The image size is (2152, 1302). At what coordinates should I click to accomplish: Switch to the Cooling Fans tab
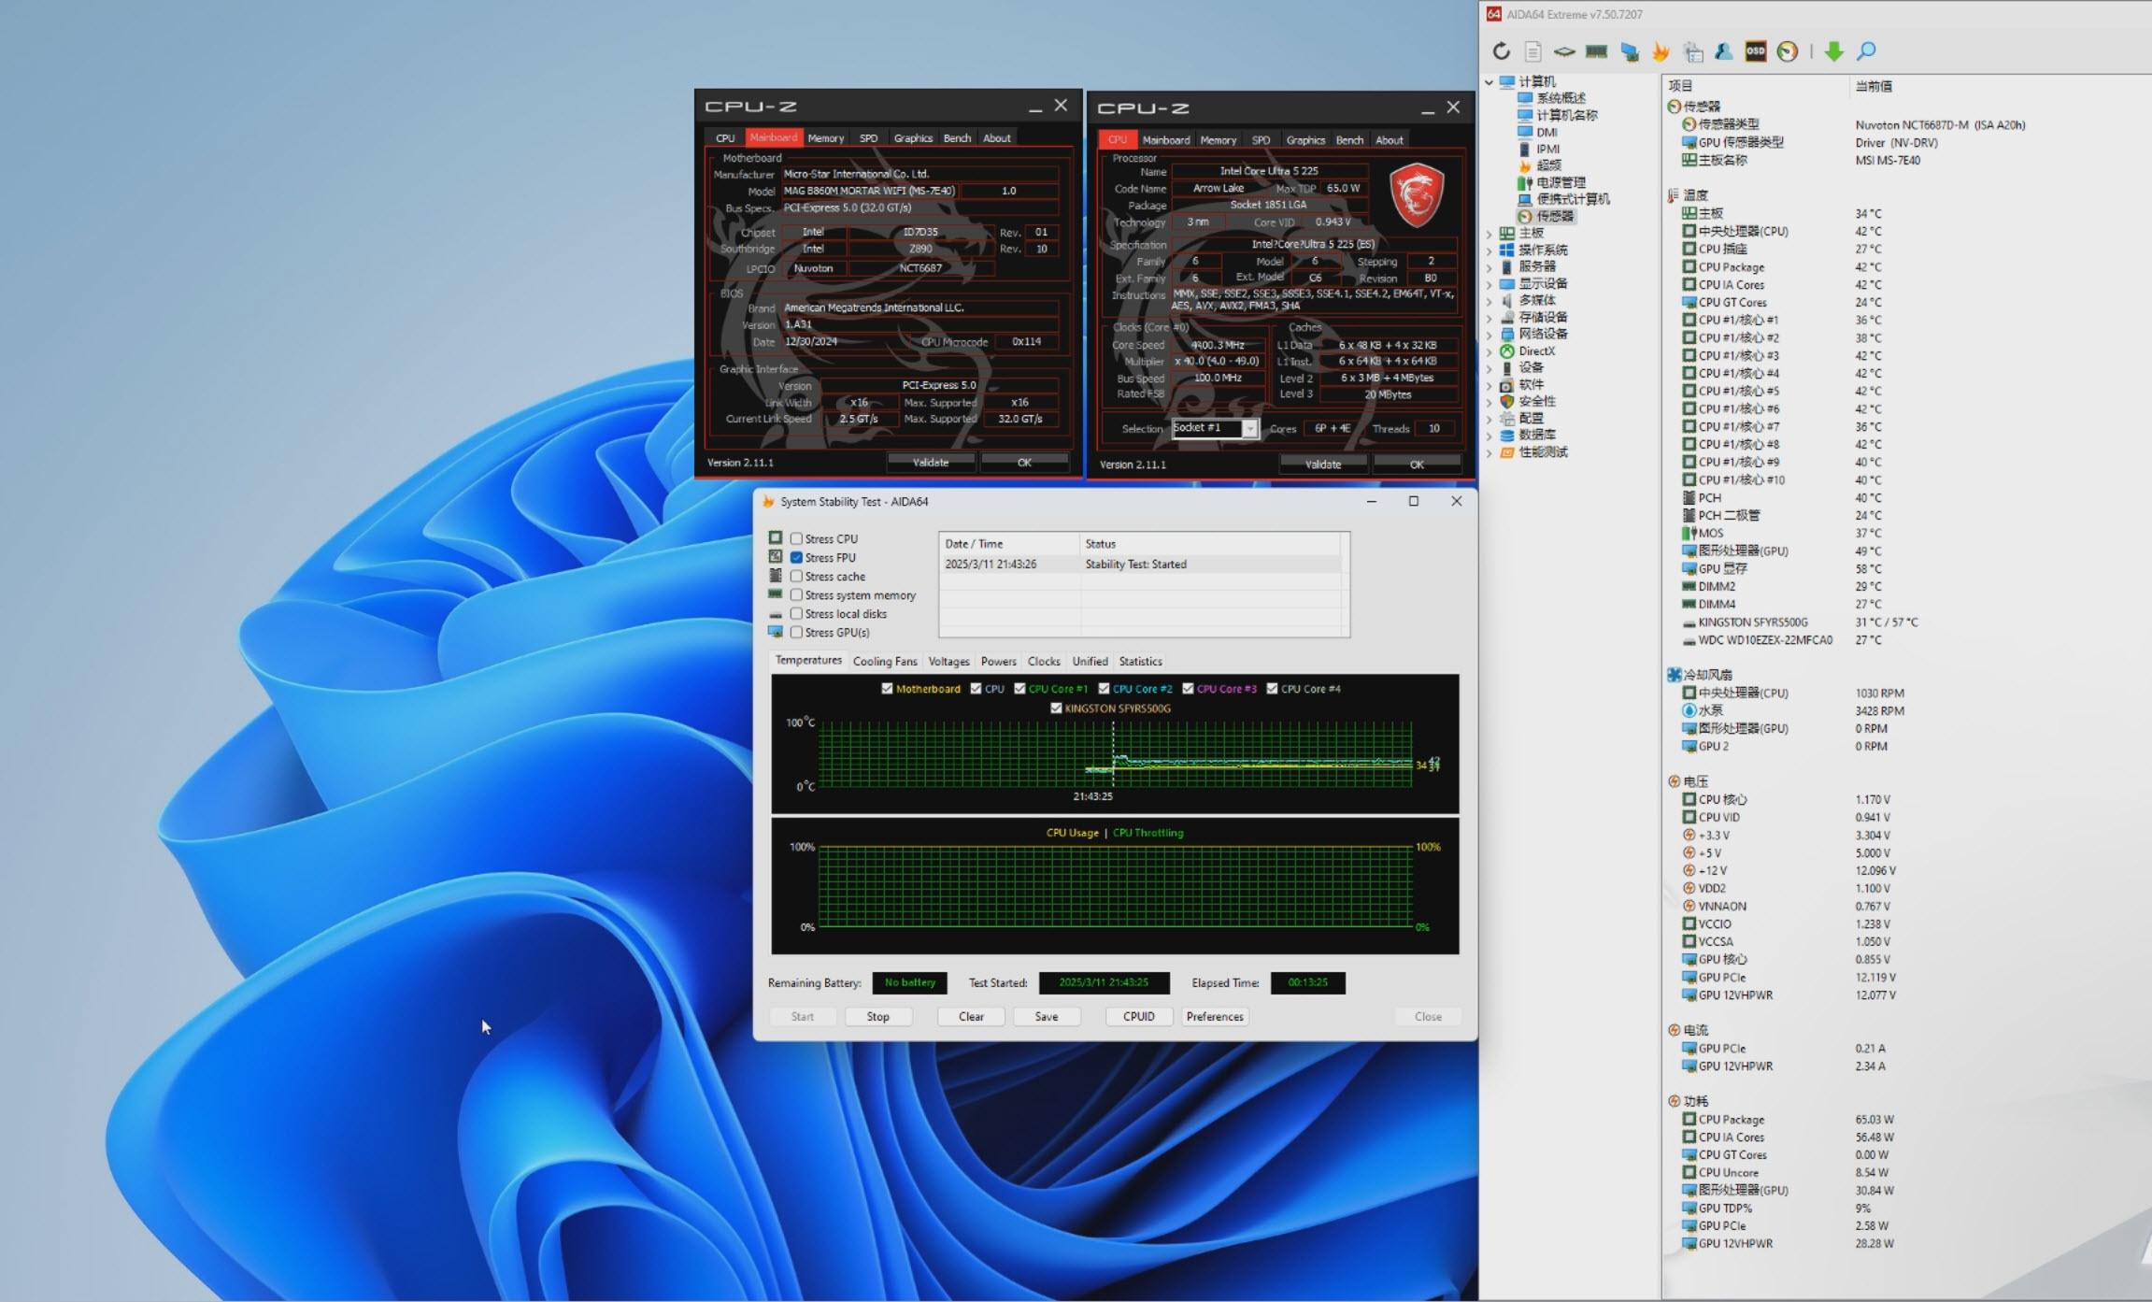pyautogui.click(x=884, y=661)
